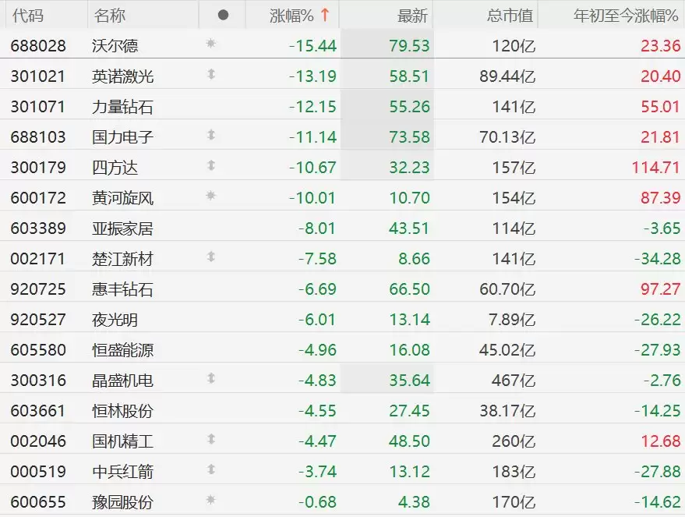Click the -0.68 change value for 豫园股份
Image resolution: width=685 pixels, height=517 pixels.
tap(318, 501)
